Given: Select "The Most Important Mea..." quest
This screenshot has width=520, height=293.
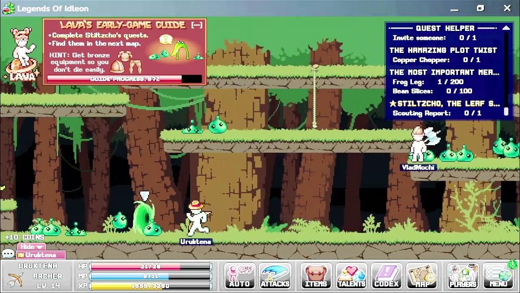Looking at the screenshot, I should click(444, 72).
